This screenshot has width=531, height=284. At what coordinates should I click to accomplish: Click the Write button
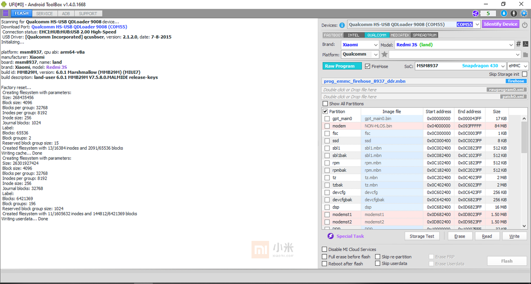[514, 236]
